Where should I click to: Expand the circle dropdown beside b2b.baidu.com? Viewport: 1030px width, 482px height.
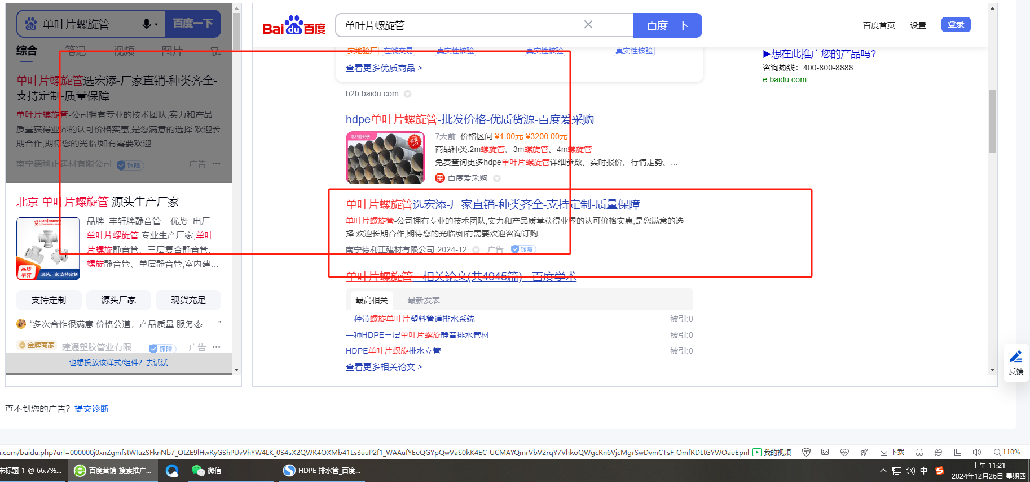click(407, 94)
